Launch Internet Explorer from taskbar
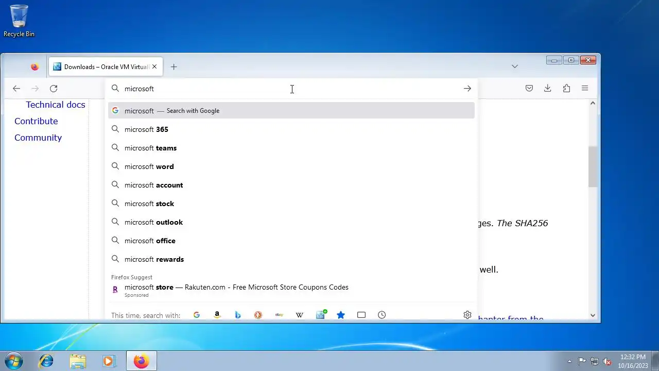Viewport: 659px width, 371px height. pyautogui.click(x=46, y=361)
